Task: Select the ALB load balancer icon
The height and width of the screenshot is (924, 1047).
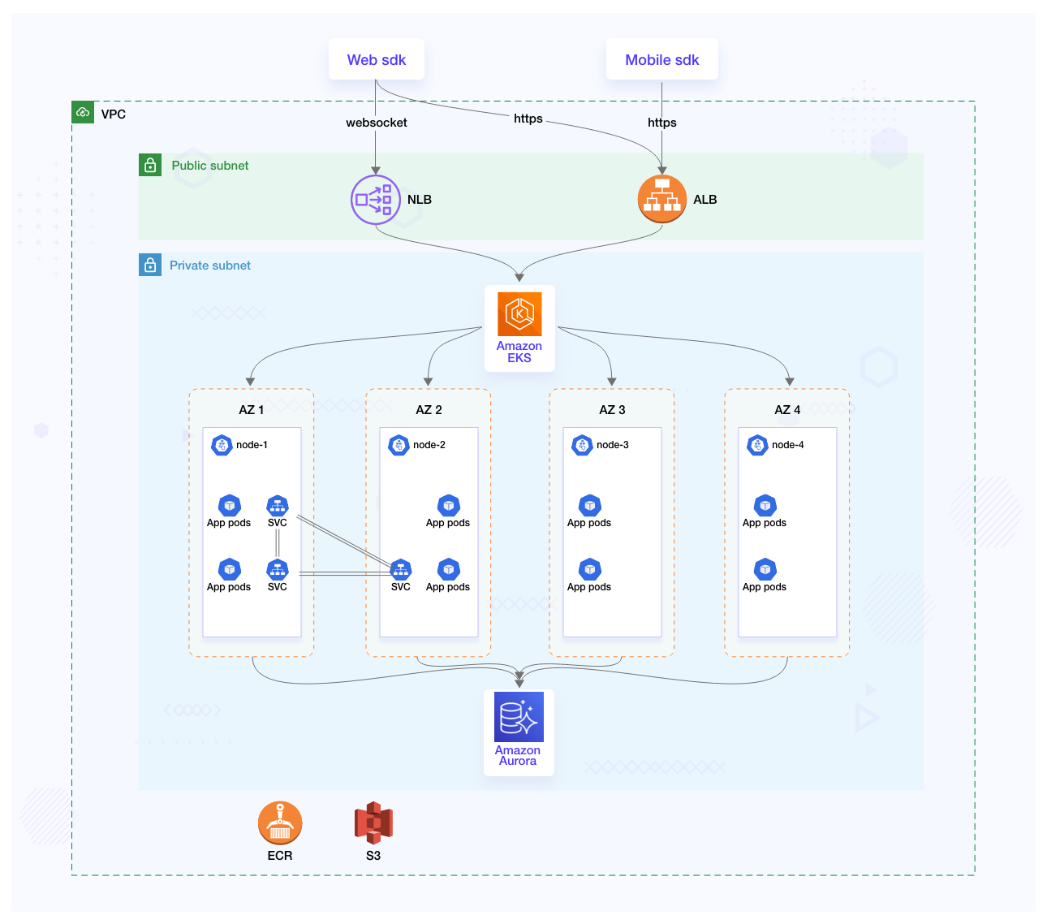Action: 662,199
